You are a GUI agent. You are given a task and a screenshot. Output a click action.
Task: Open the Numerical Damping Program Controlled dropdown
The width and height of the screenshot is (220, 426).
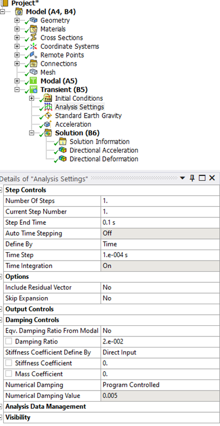(x=160, y=385)
